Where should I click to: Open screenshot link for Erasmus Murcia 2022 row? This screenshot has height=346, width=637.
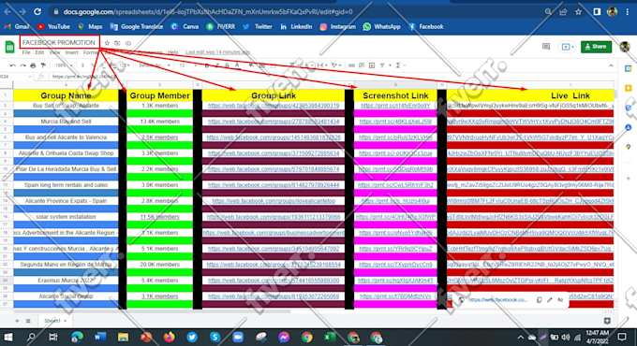point(395,281)
